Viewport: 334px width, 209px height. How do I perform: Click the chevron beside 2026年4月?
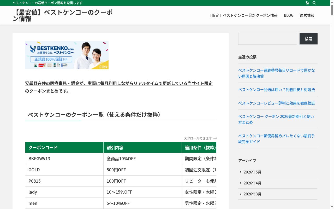coord(241,183)
